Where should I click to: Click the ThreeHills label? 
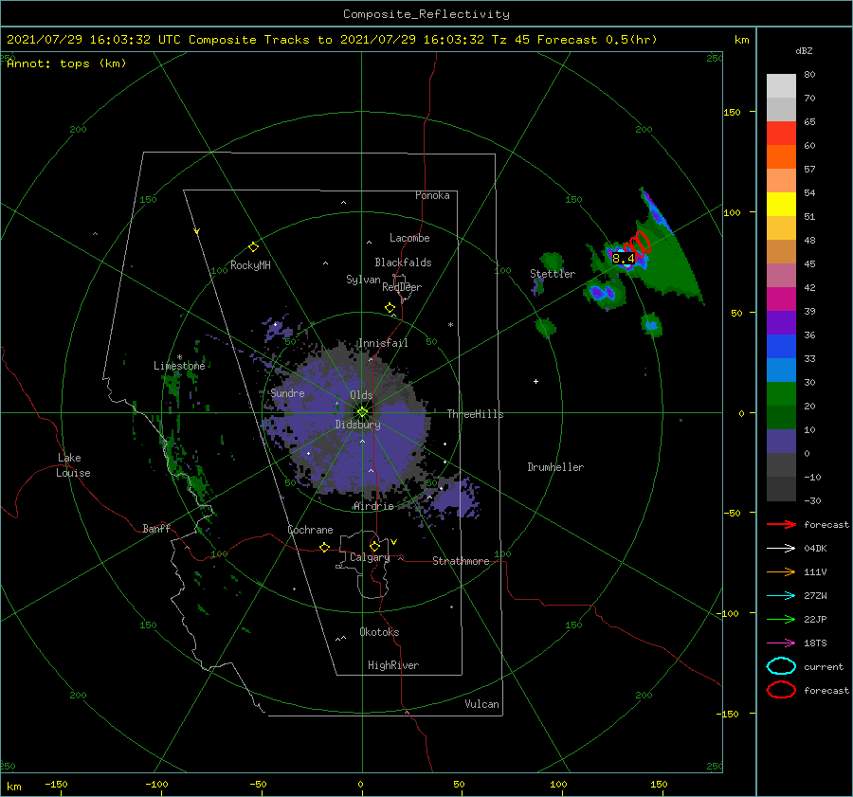pos(476,414)
